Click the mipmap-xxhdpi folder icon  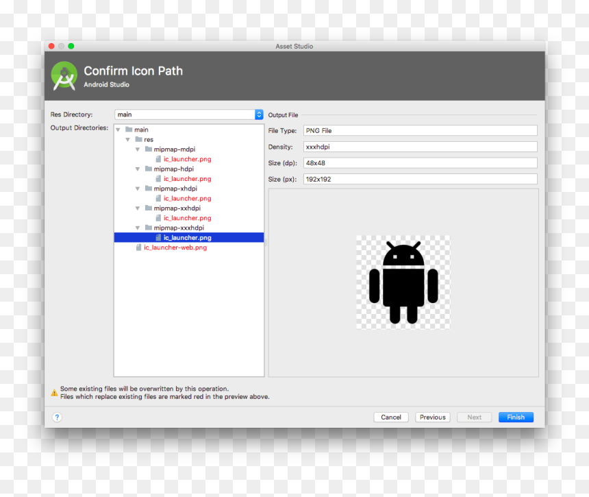click(x=149, y=208)
